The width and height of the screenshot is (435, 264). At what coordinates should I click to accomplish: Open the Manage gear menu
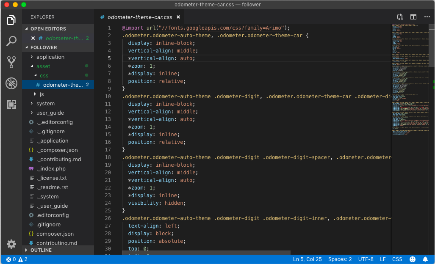(x=11, y=244)
